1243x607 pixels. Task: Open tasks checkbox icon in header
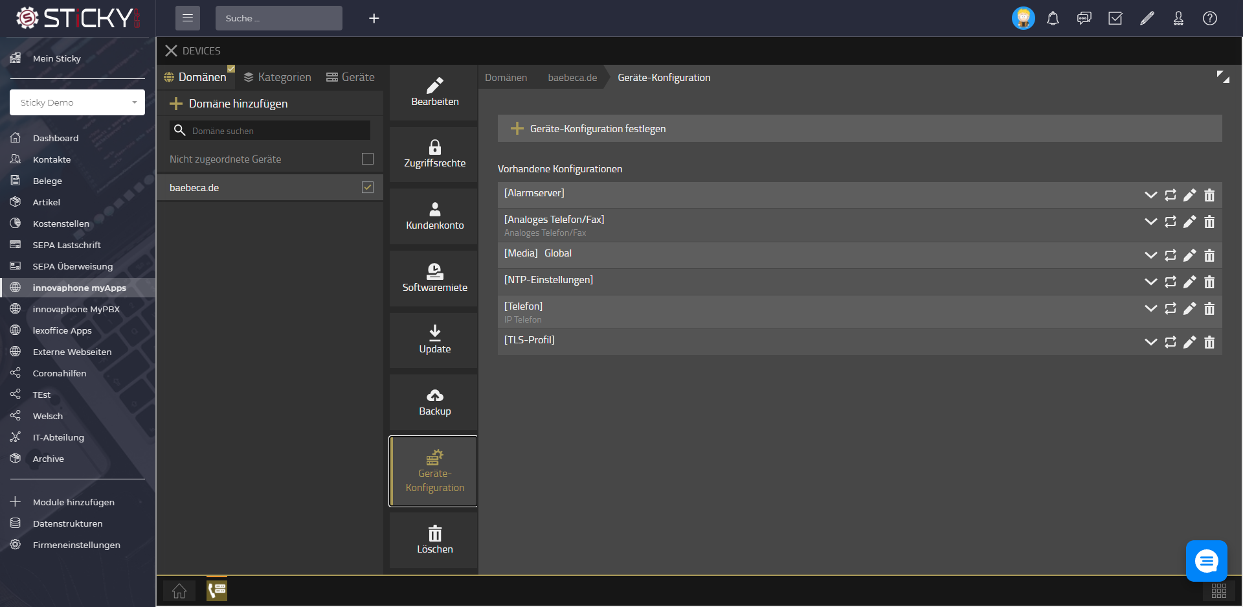click(x=1115, y=18)
